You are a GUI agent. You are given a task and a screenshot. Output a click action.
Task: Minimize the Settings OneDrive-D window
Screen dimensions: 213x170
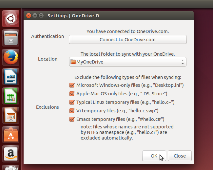click(35, 15)
